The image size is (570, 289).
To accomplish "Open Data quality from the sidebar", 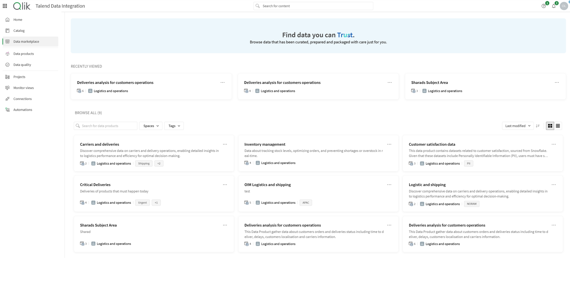I will pyautogui.click(x=22, y=65).
